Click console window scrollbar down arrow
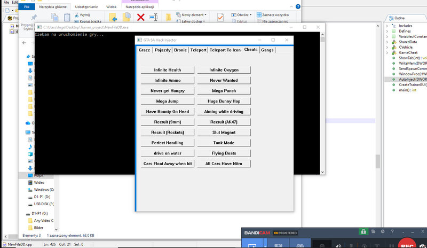The width and height of the screenshot is (427, 248). [322, 172]
